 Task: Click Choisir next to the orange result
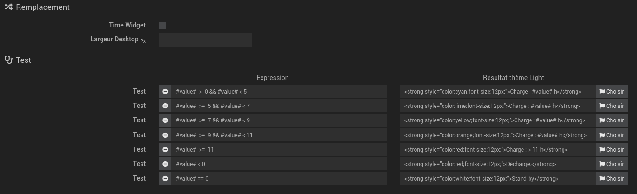(611, 135)
